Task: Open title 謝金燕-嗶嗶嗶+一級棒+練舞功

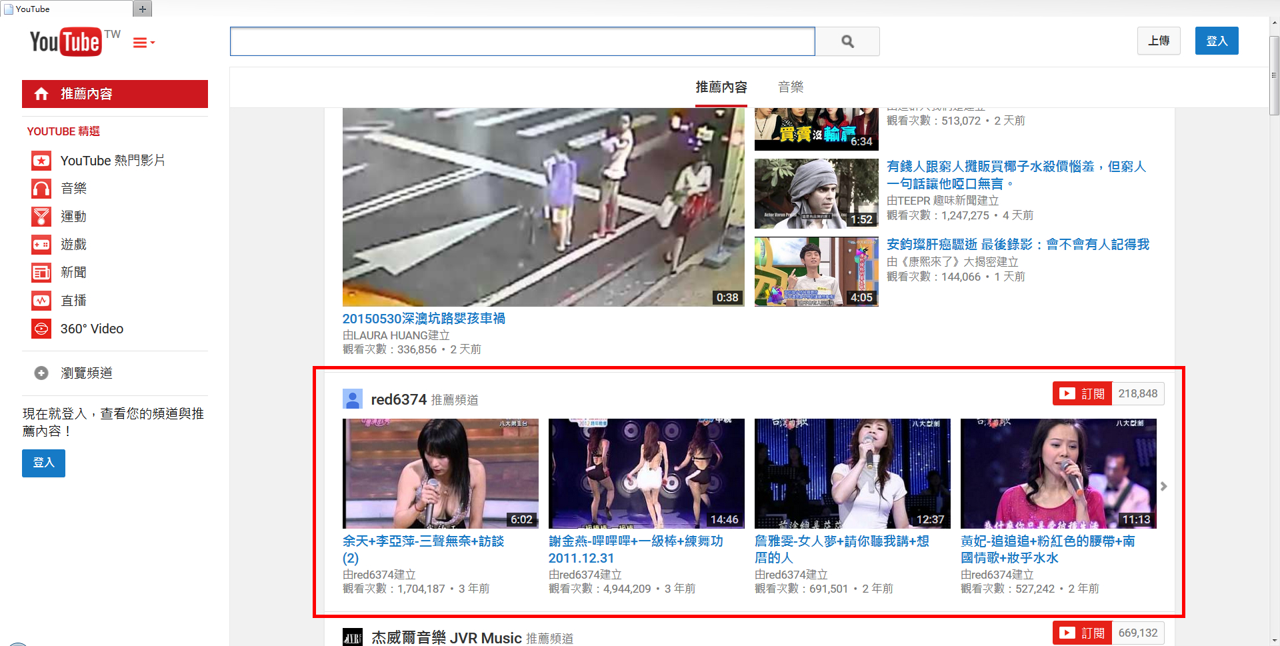Action: click(636, 549)
